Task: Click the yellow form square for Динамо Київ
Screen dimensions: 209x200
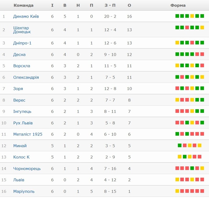Action: click(x=192, y=16)
